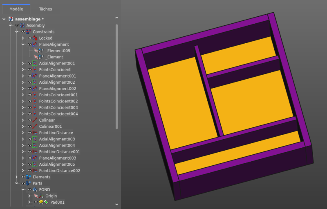Click the Origin axes icon

click(41, 196)
